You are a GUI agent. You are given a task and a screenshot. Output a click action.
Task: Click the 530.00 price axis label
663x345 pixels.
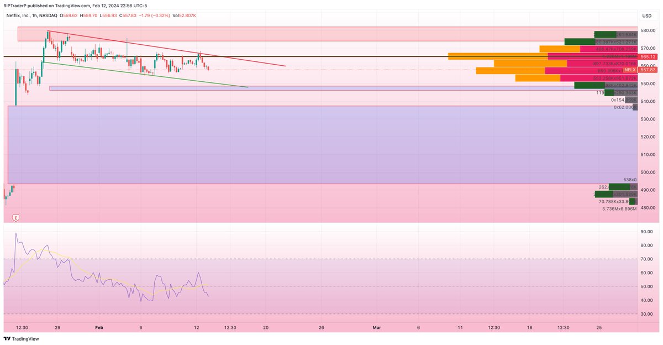coord(648,119)
